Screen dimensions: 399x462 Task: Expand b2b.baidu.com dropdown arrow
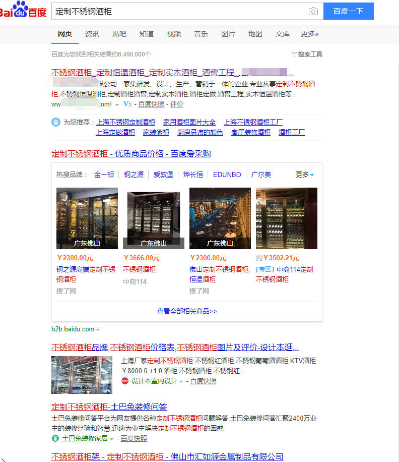click(98, 330)
